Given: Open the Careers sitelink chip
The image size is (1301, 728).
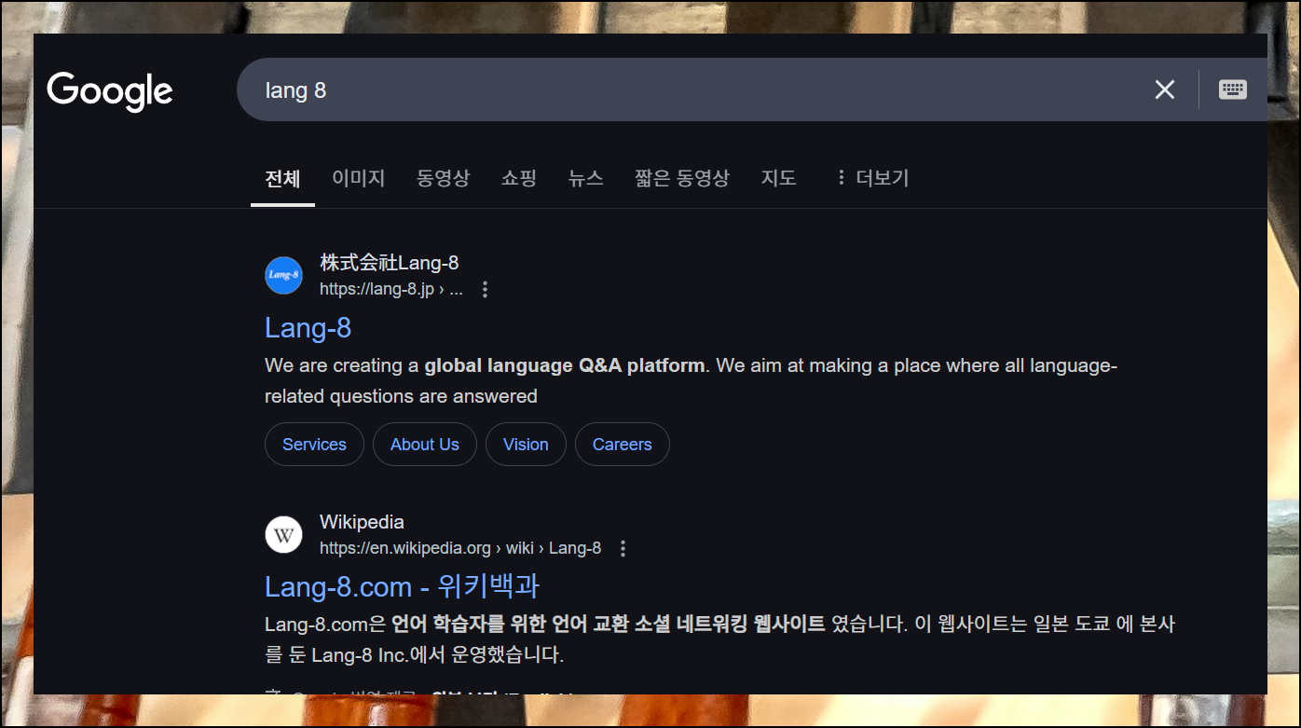Looking at the screenshot, I should tap(622, 445).
